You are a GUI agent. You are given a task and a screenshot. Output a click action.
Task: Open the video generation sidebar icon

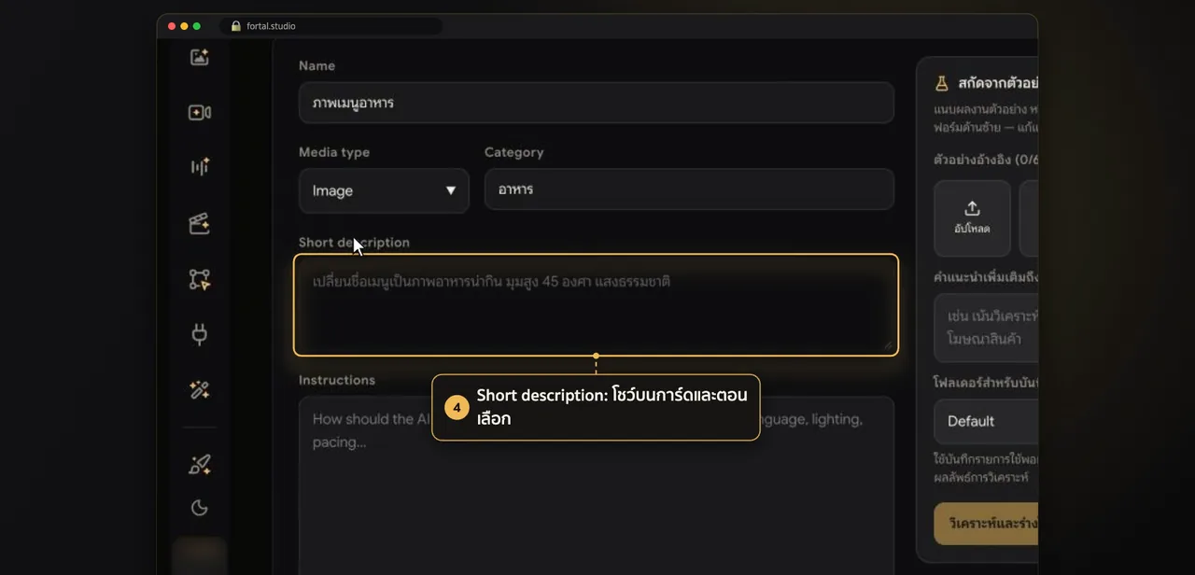coord(200,112)
